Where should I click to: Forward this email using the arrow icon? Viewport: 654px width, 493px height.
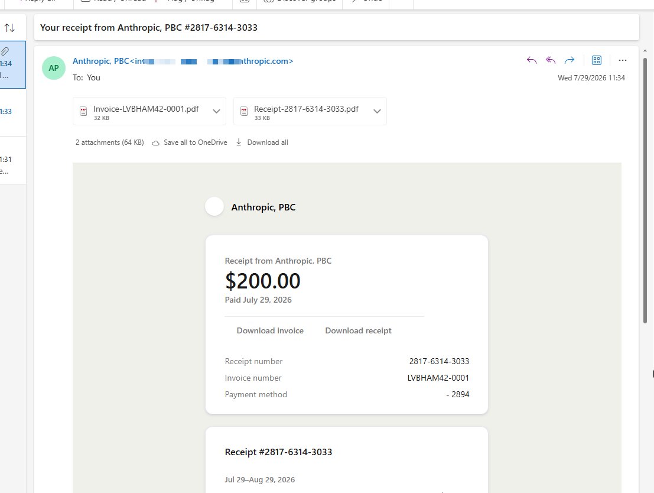tap(570, 60)
